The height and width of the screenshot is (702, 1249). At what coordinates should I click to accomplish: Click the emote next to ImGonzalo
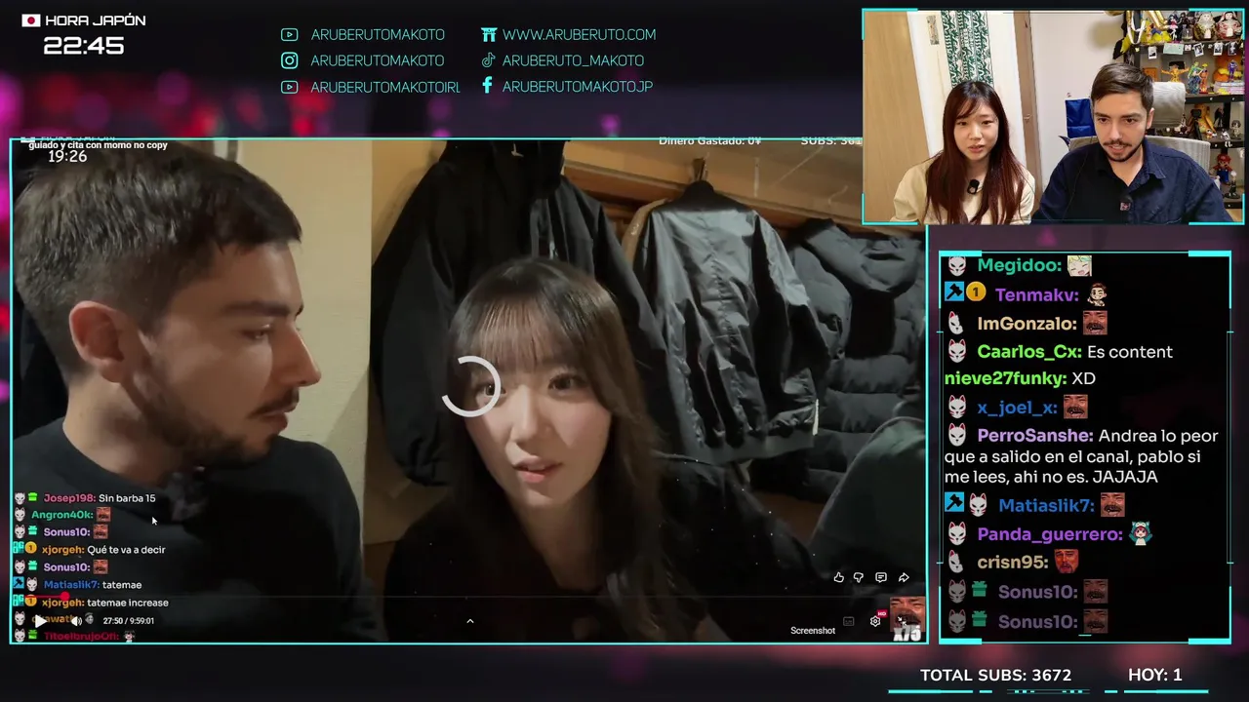tap(1095, 324)
